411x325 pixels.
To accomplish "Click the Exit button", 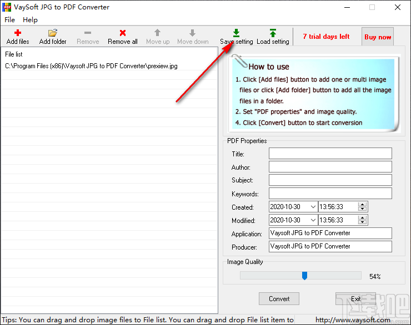I will pyautogui.click(x=355, y=298).
